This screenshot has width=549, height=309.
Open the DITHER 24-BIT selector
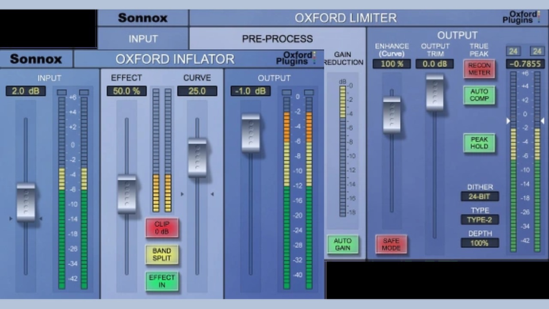pos(480,197)
